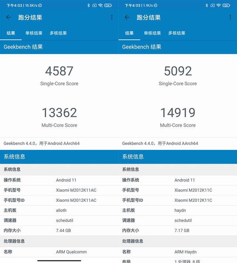This screenshot has width=237, height=263.
Task: Tap the battery icon showing 26 in right status bar
Action: pos(226,6)
